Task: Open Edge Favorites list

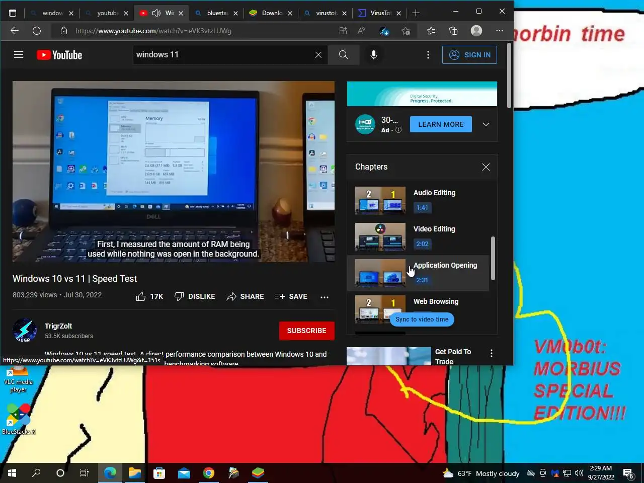Action: [x=431, y=31]
